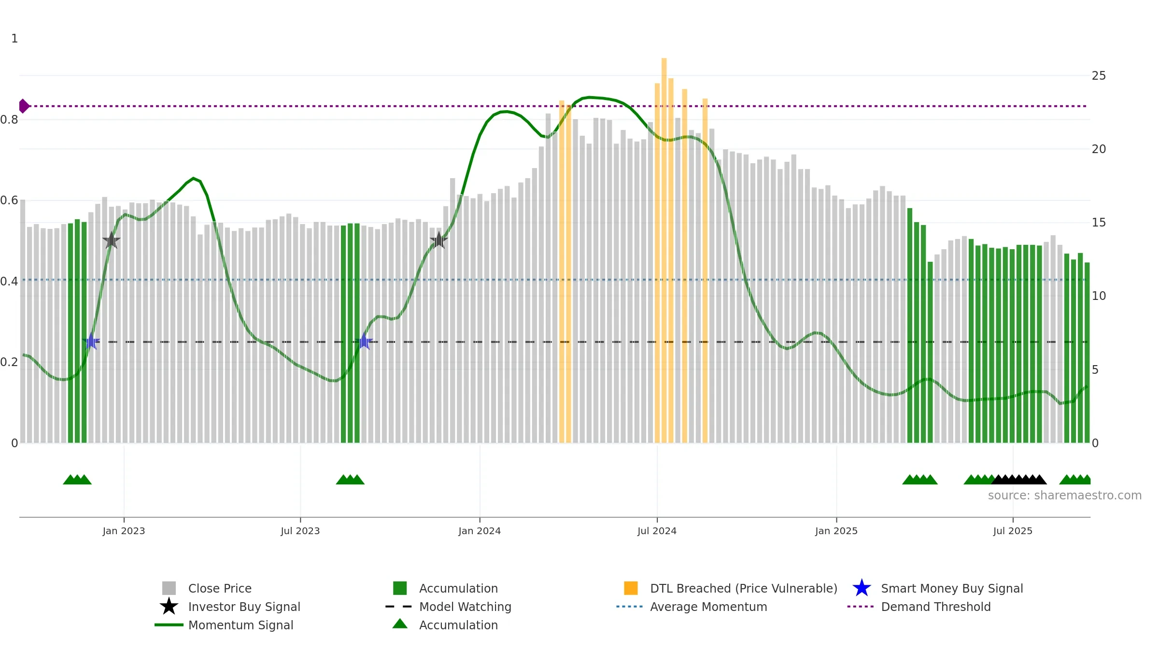Click the gray Close Price legend swatch
This screenshot has width=1159, height=652.
click(x=169, y=588)
